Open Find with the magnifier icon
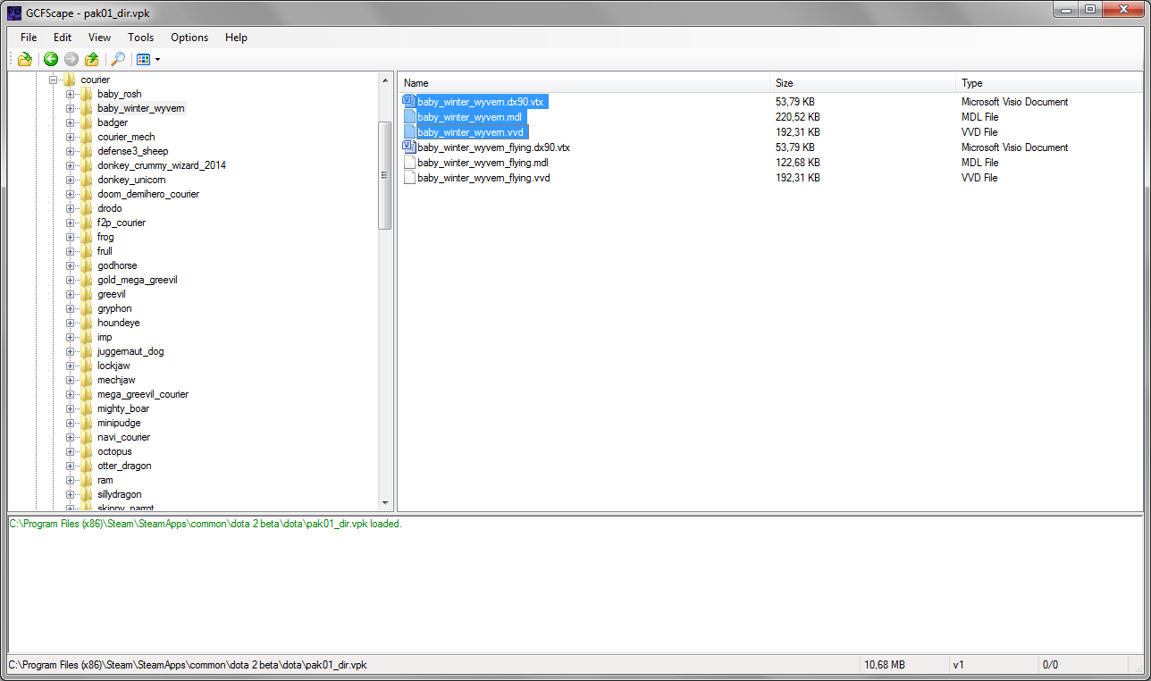 [x=117, y=60]
